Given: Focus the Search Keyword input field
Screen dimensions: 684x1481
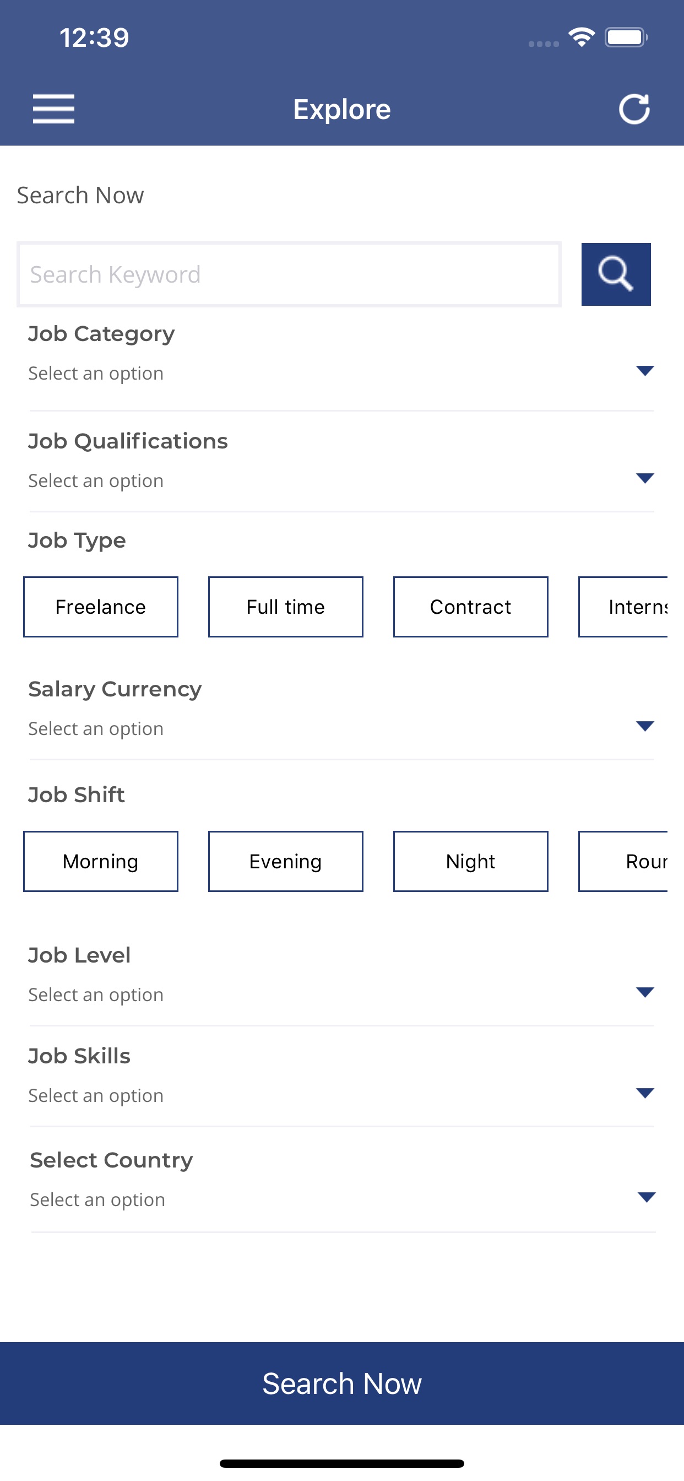Looking at the screenshot, I should 289,274.
